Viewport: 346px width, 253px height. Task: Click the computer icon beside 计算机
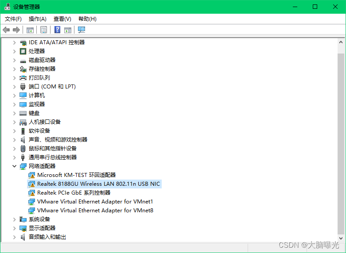(x=23, y=96)
